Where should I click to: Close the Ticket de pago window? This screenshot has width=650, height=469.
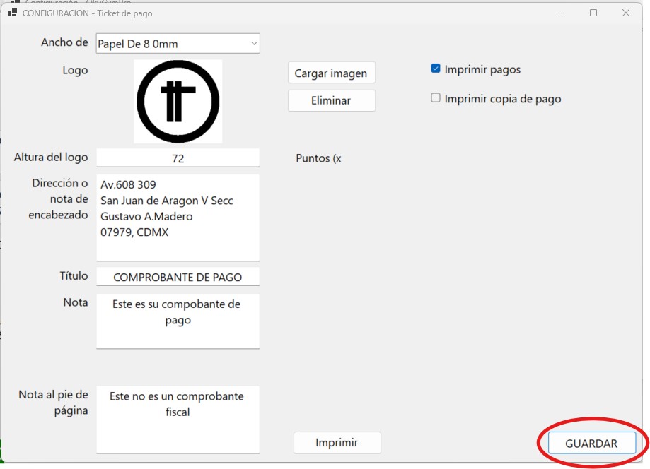[x=626, y=13]
